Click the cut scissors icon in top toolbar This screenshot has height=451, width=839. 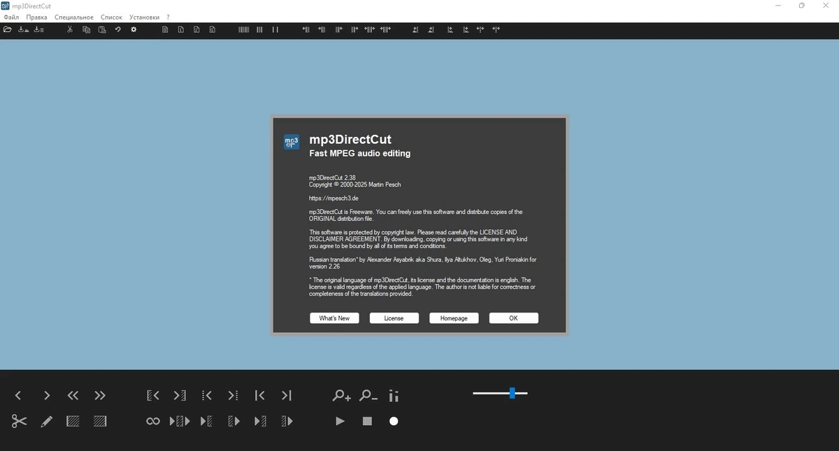[70, 29]
